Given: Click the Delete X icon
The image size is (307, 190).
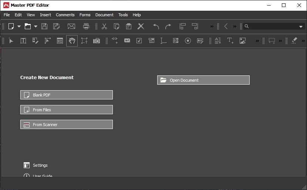Looking at the screenshot, I should (141, 26).
